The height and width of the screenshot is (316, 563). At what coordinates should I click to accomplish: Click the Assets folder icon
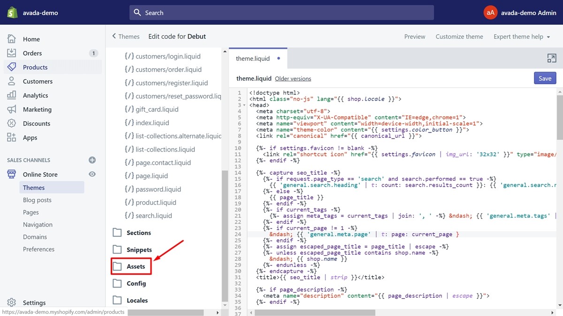pos(117,266)
